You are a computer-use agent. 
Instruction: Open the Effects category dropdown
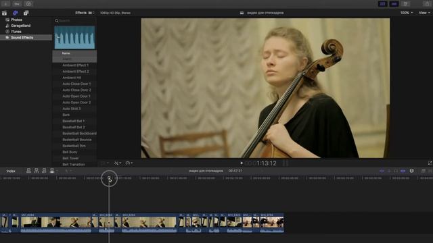pos(85,13)
